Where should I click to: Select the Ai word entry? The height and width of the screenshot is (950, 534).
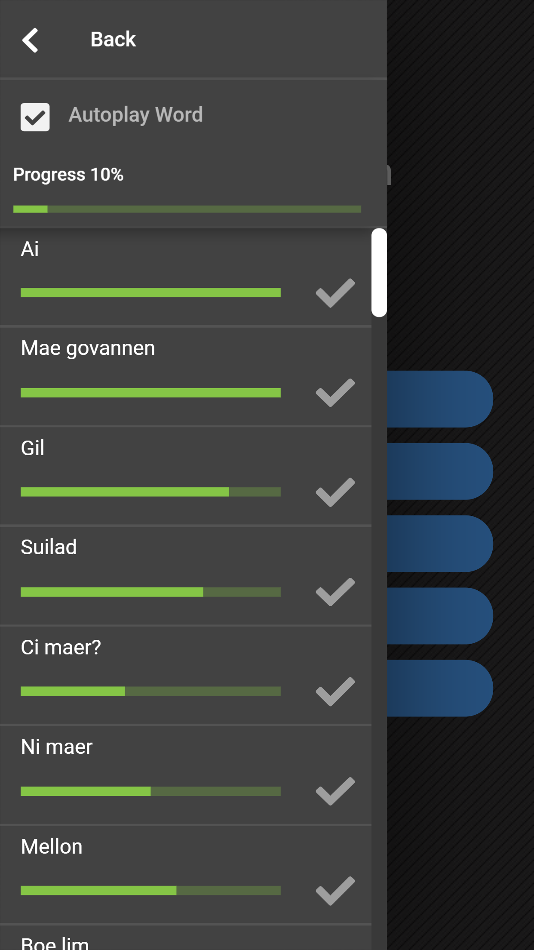(30, 249)
